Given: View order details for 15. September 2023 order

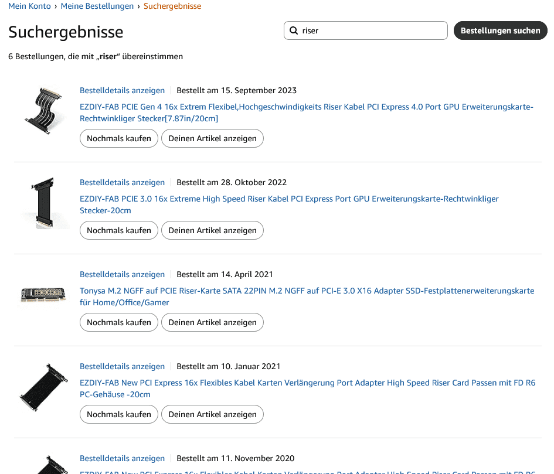Looking at the screenshot, I should pos(122,90).
